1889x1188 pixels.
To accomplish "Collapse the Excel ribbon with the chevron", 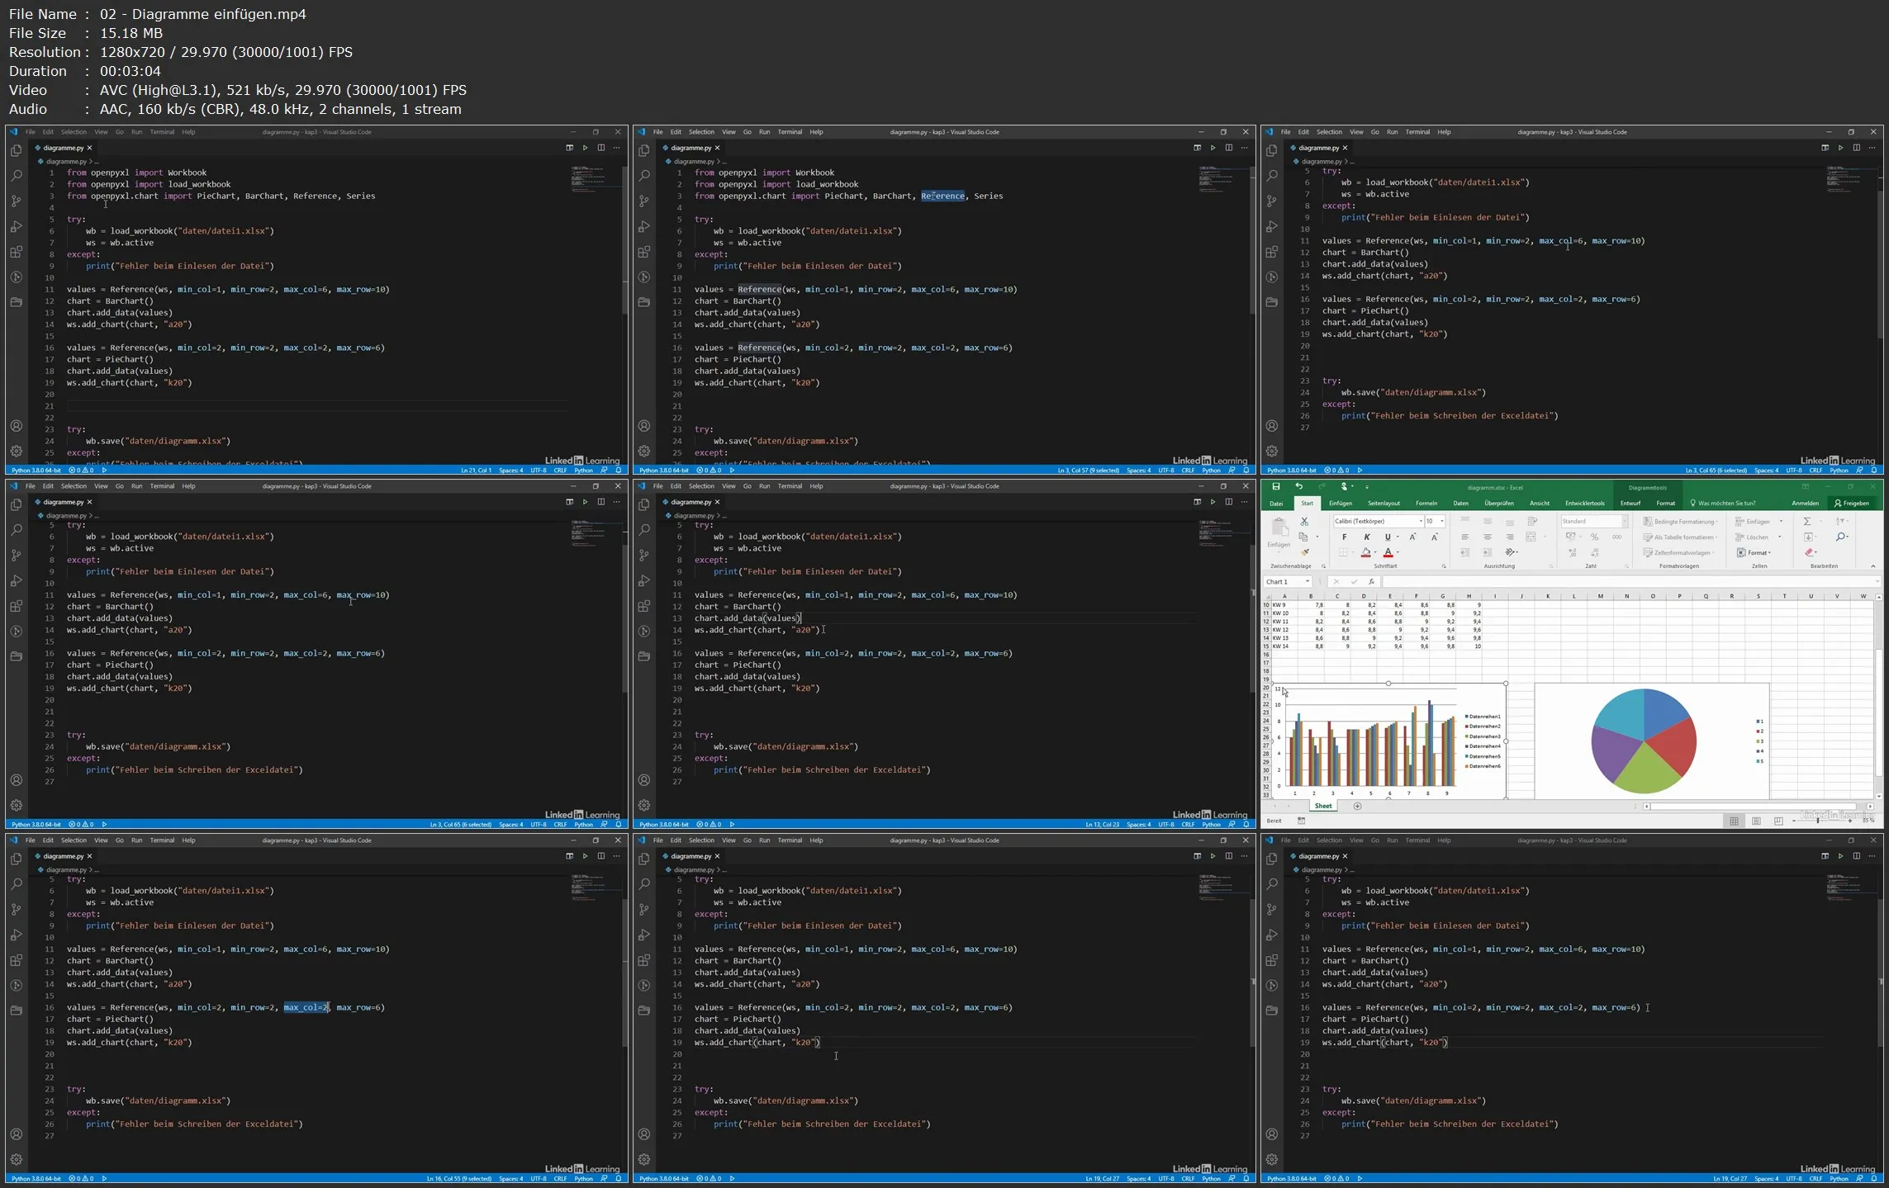I will pos(1873,566).
